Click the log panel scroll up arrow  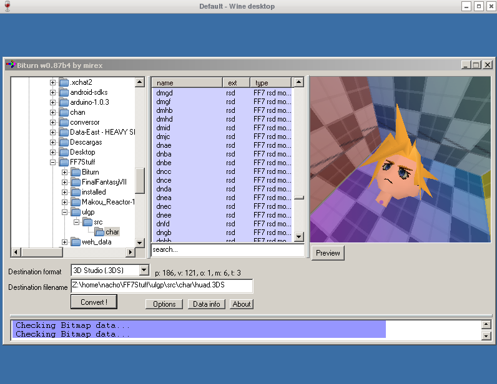click(486, 325)
